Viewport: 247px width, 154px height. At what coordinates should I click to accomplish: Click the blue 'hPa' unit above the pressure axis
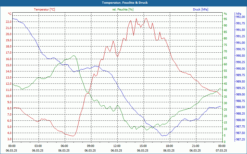click(238, 14)
